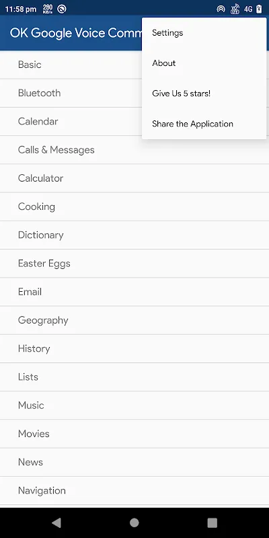The width and height of the screenshot is (269, 538).
Task: Tap the recent apps square icon
Action: coord(213,523)
